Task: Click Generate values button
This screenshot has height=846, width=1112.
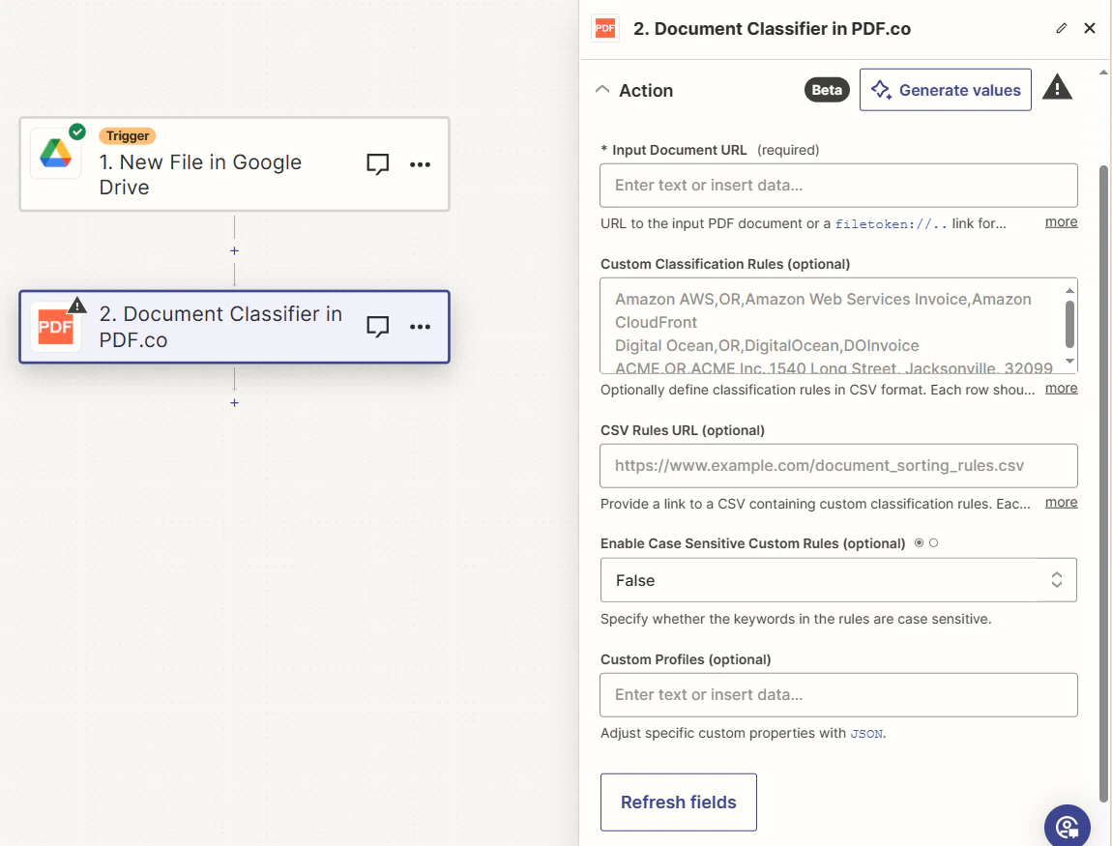Action: (946, 90)
